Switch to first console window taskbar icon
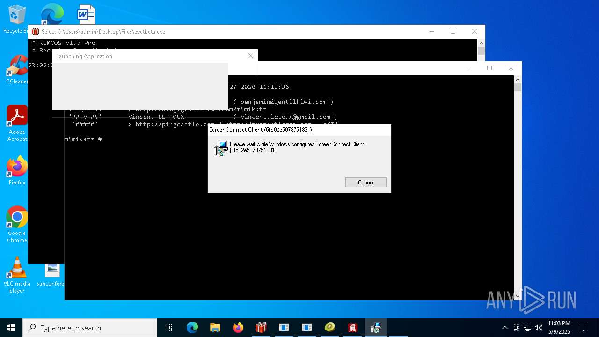599x337 pixels. coord(284,328)
